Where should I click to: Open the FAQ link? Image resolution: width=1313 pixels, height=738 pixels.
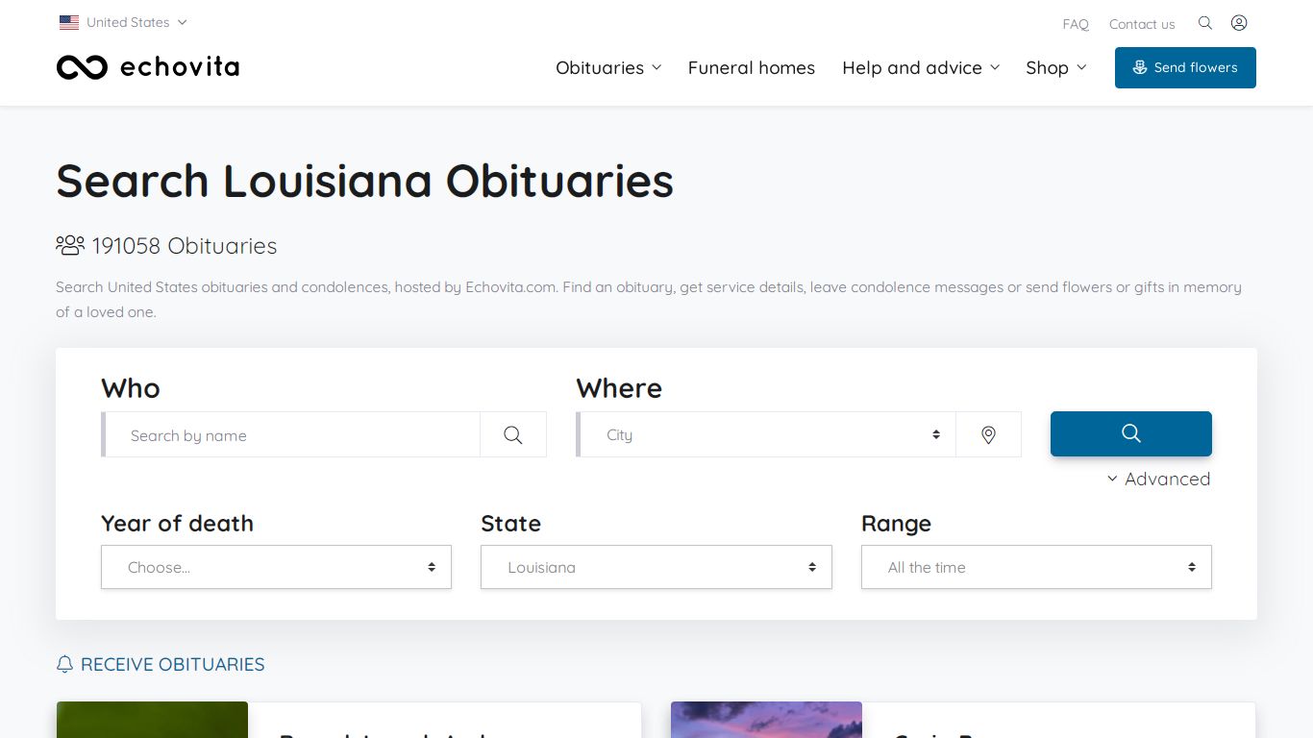(x=1076, y=24)
